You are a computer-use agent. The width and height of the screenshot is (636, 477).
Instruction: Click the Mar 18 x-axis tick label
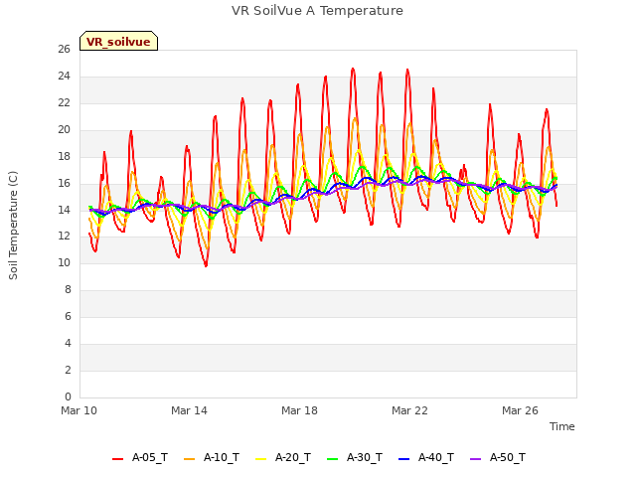pyautogui.click(x=299, y=410)
